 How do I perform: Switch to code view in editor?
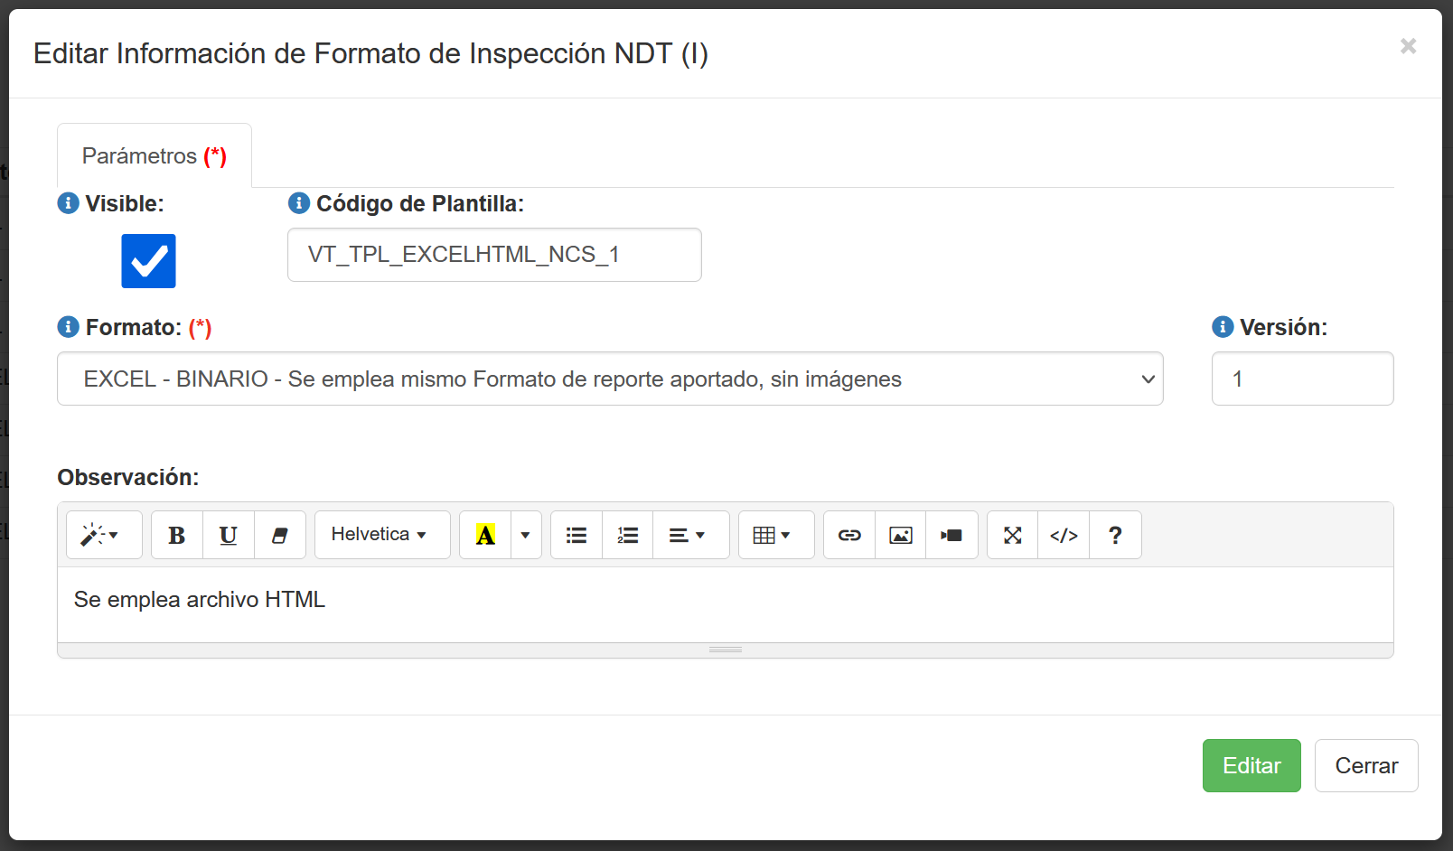coord(1064,536)
